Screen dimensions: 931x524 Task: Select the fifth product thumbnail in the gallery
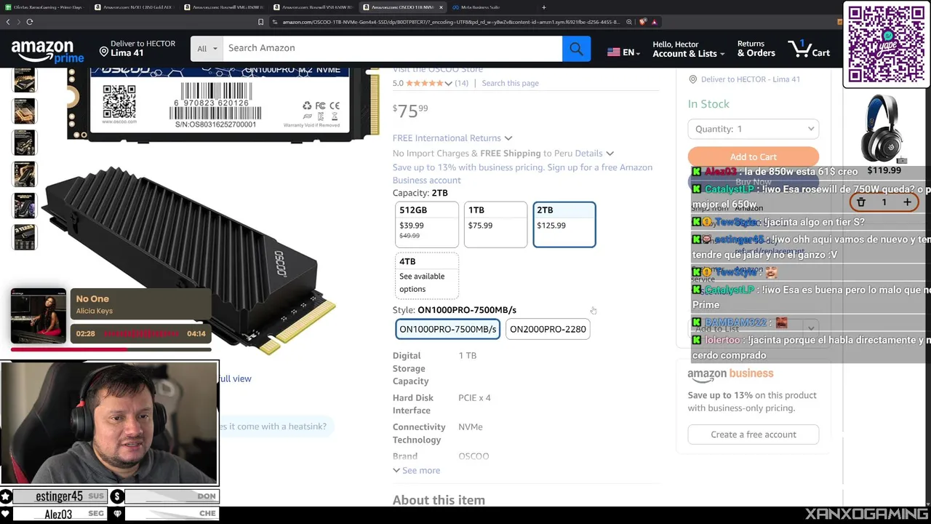pyautogui.click(x=24, y=205)
